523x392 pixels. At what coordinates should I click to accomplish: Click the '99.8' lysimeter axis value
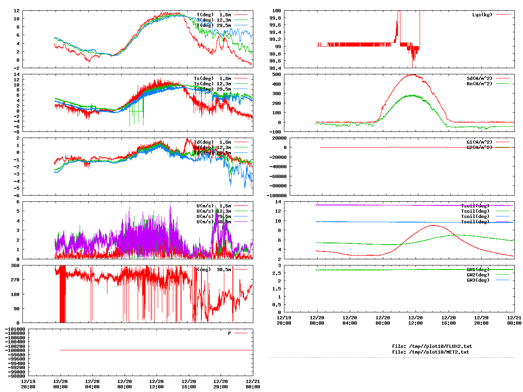coord(275,18)
